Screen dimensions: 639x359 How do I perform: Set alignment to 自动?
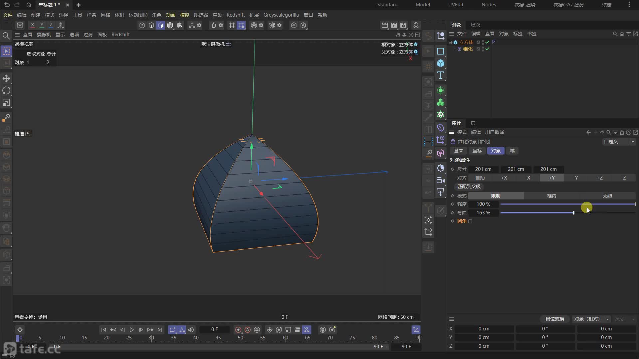point(480,178)
